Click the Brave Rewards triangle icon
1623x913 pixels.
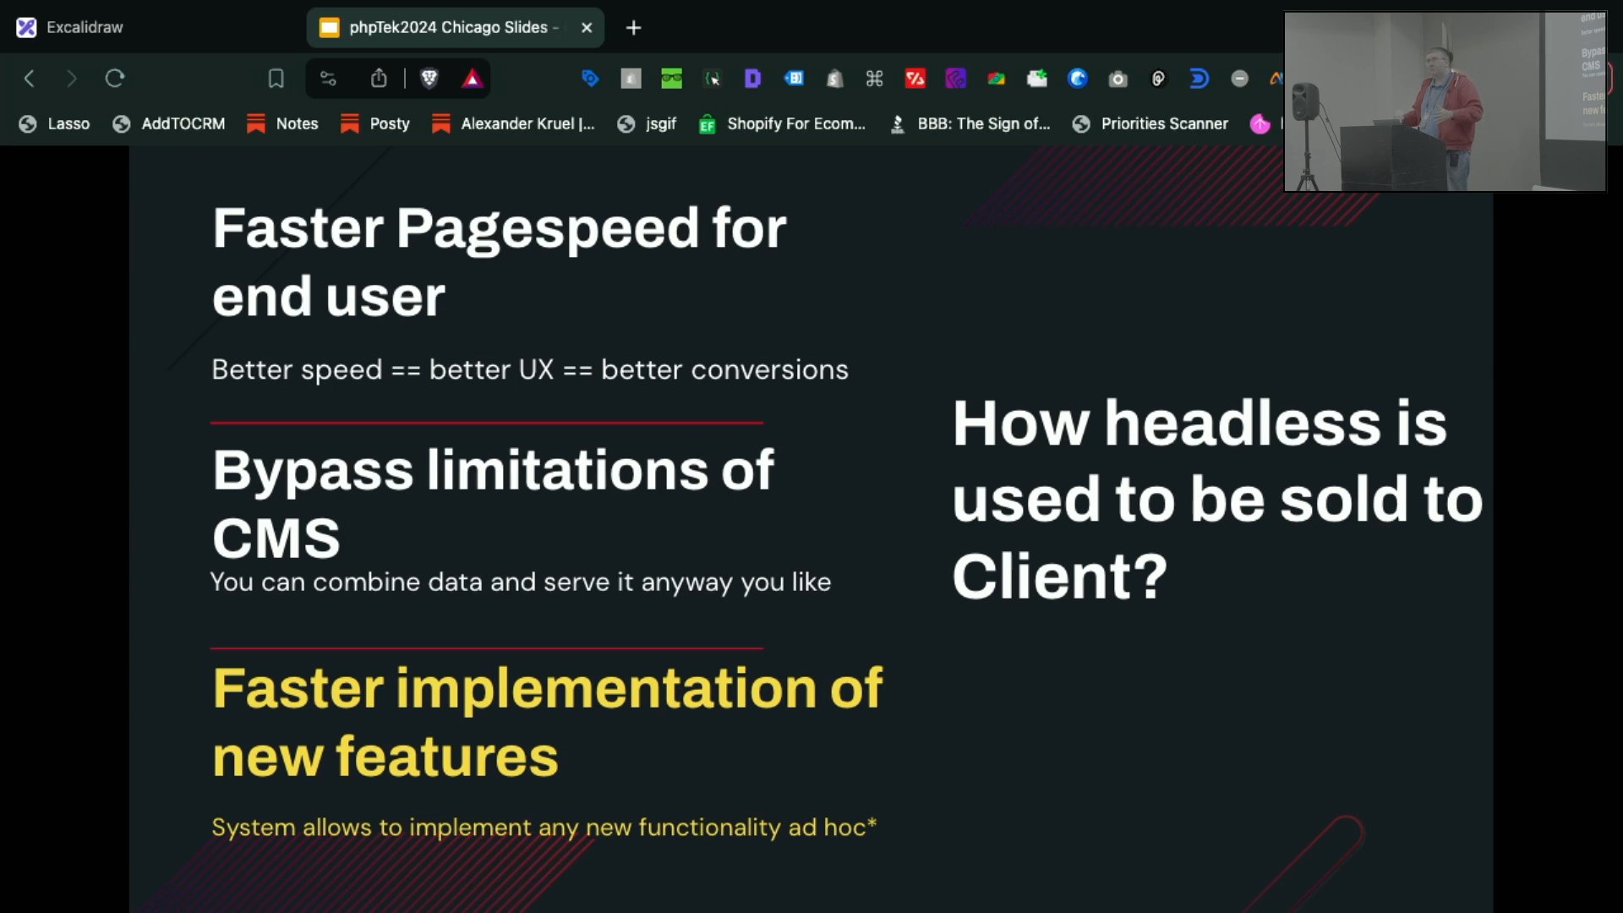(473, 79)
